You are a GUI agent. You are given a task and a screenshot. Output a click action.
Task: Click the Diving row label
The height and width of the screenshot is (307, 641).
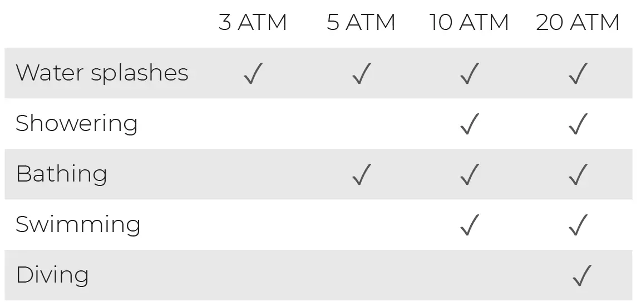point(52,275)
